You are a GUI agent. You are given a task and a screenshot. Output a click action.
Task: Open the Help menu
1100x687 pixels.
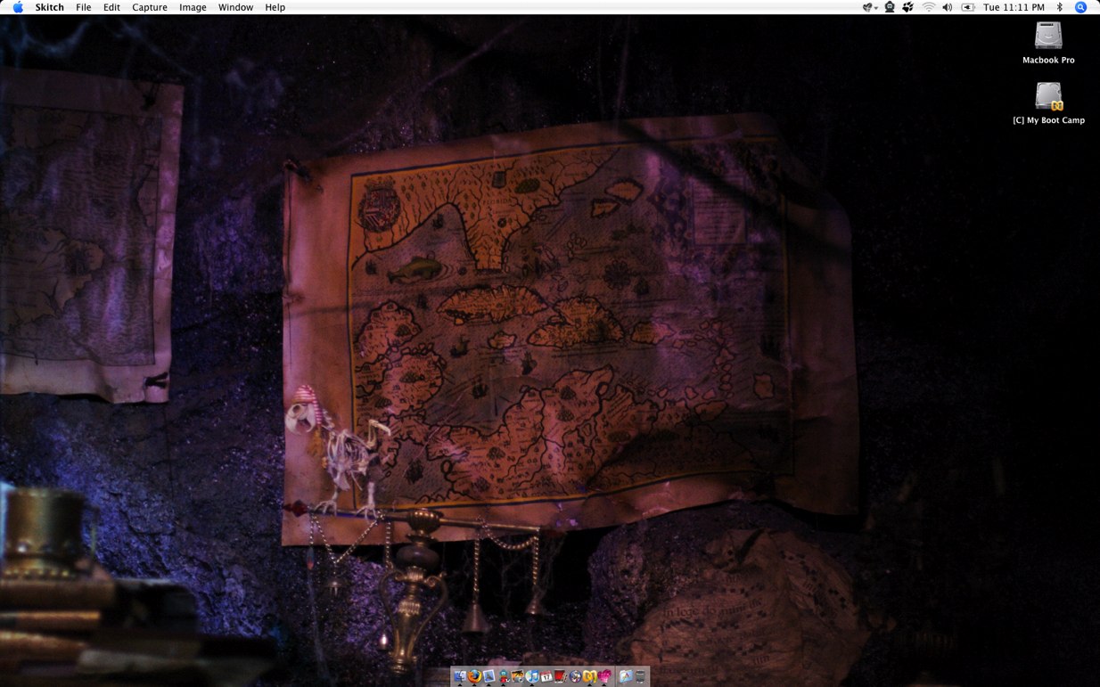click(x=275, y=7)
